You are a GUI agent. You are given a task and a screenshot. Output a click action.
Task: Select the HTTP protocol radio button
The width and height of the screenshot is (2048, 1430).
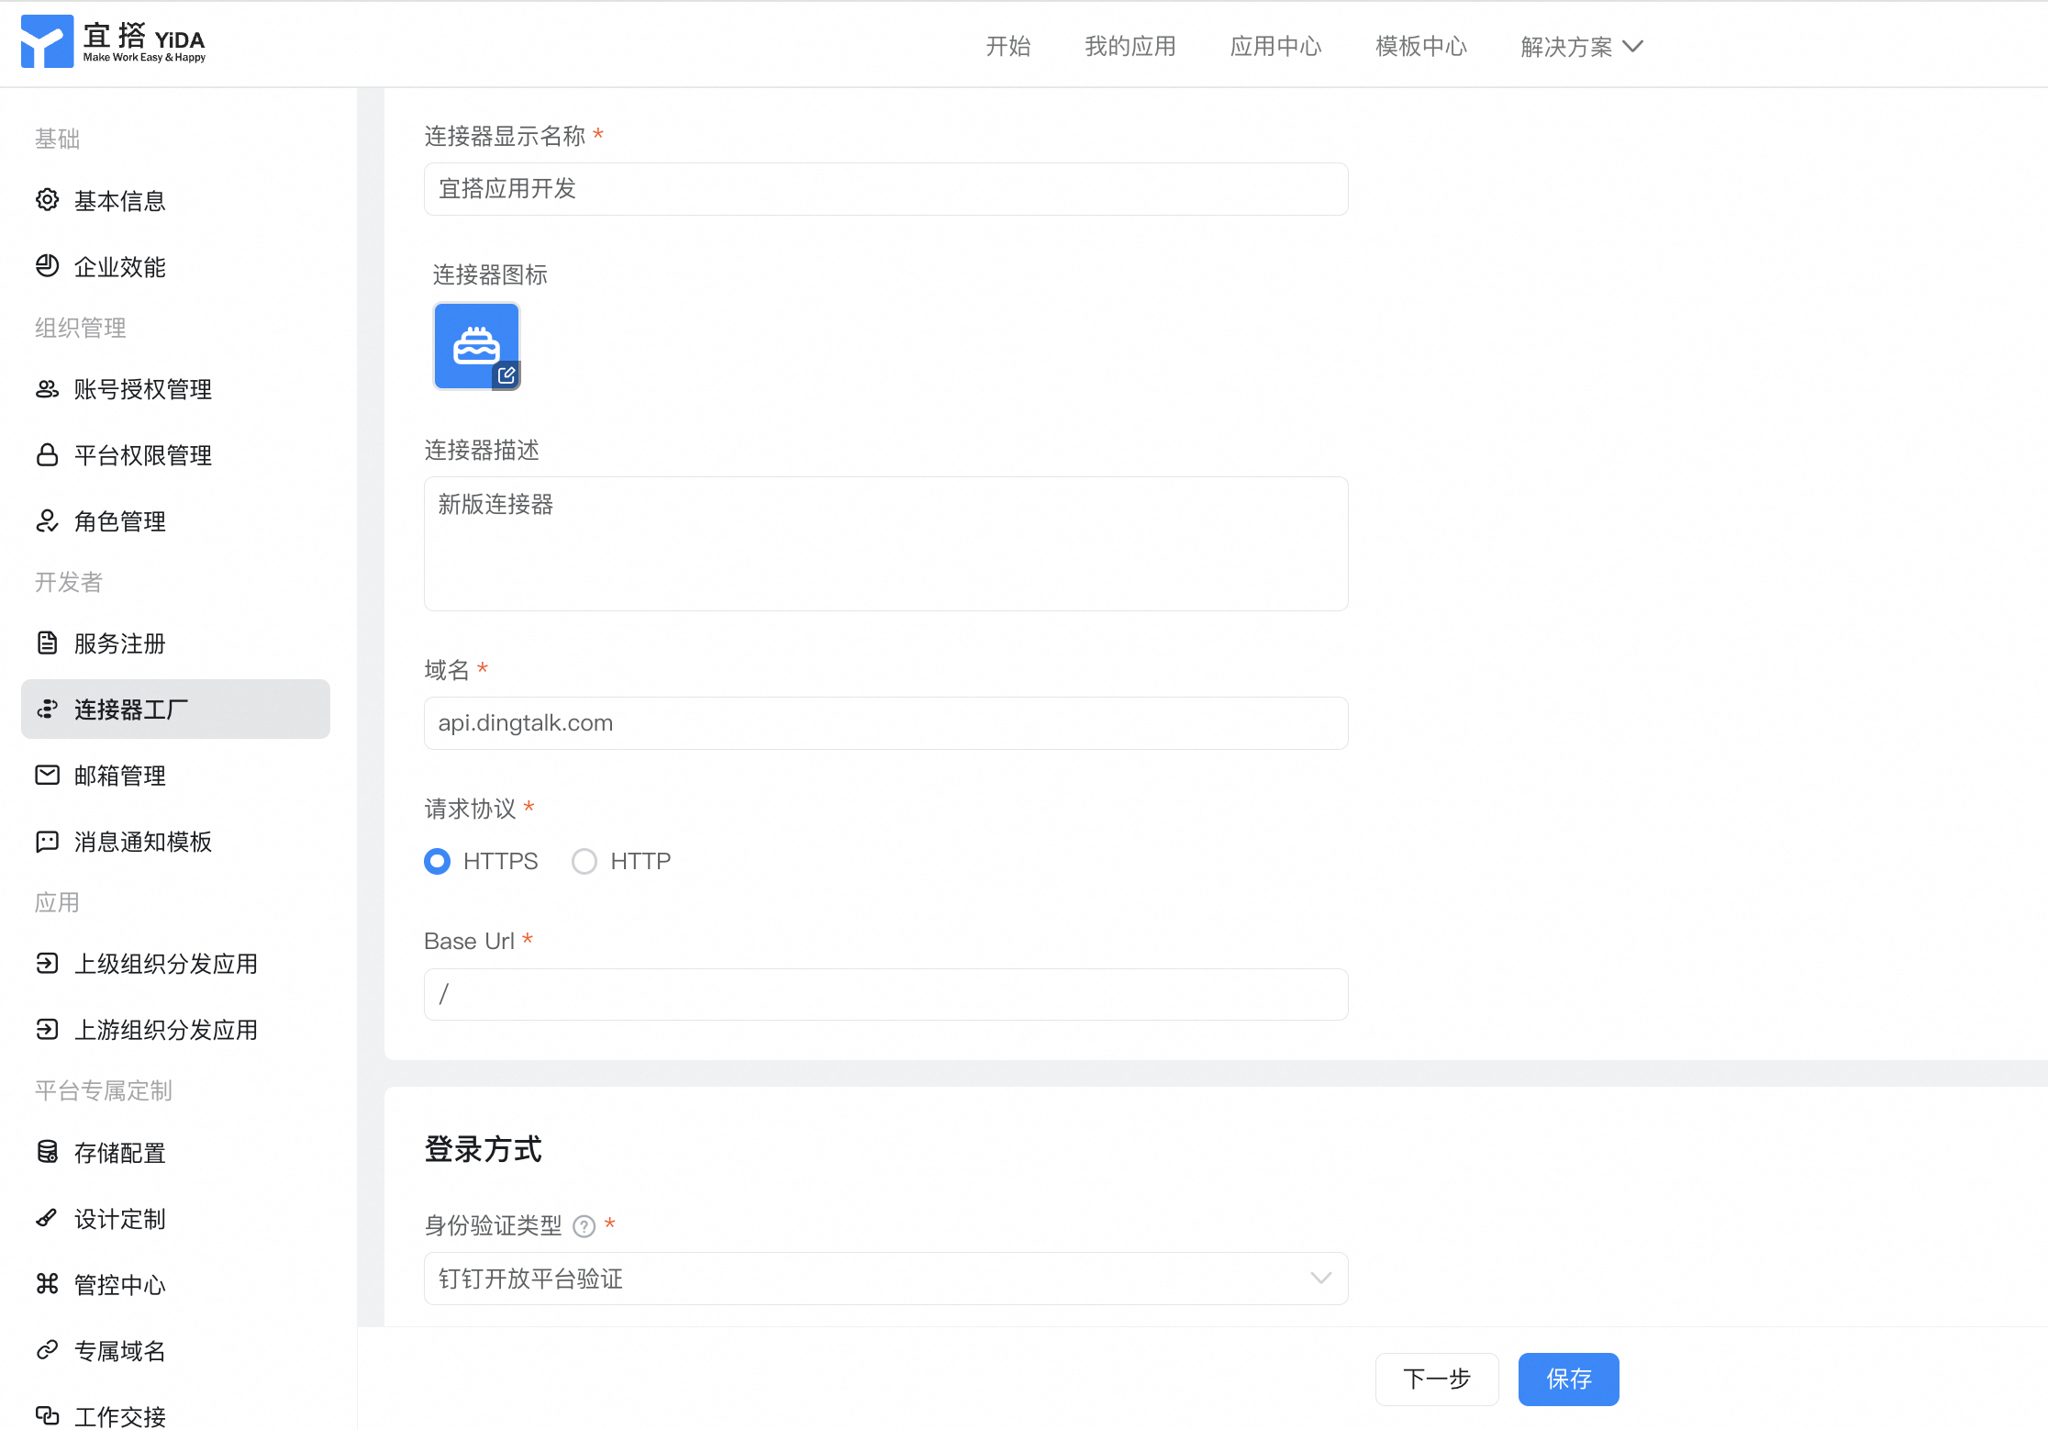click(x=584, y=861)
